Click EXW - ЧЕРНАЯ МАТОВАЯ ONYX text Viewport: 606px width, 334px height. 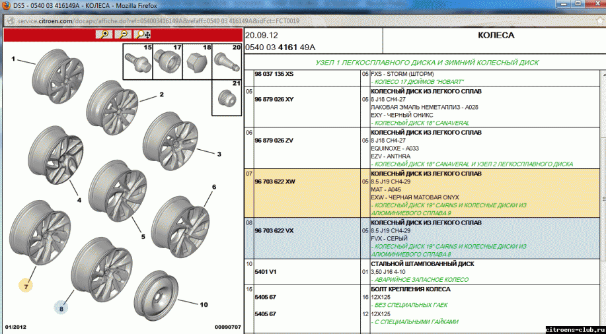pyautogui.click(x=415, y=197)
